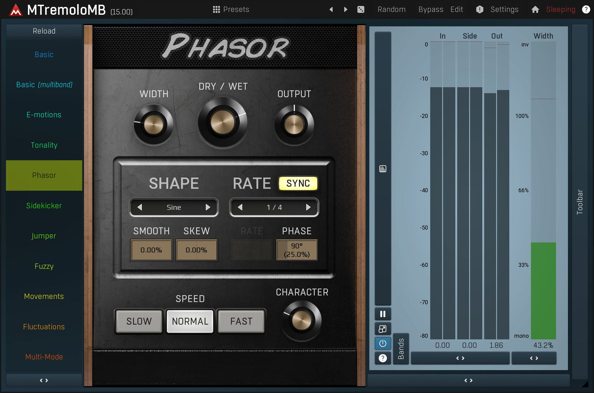Screen dimensions: 594x393
Task: Open the top-right help question mark
Action: click(586, 9)
